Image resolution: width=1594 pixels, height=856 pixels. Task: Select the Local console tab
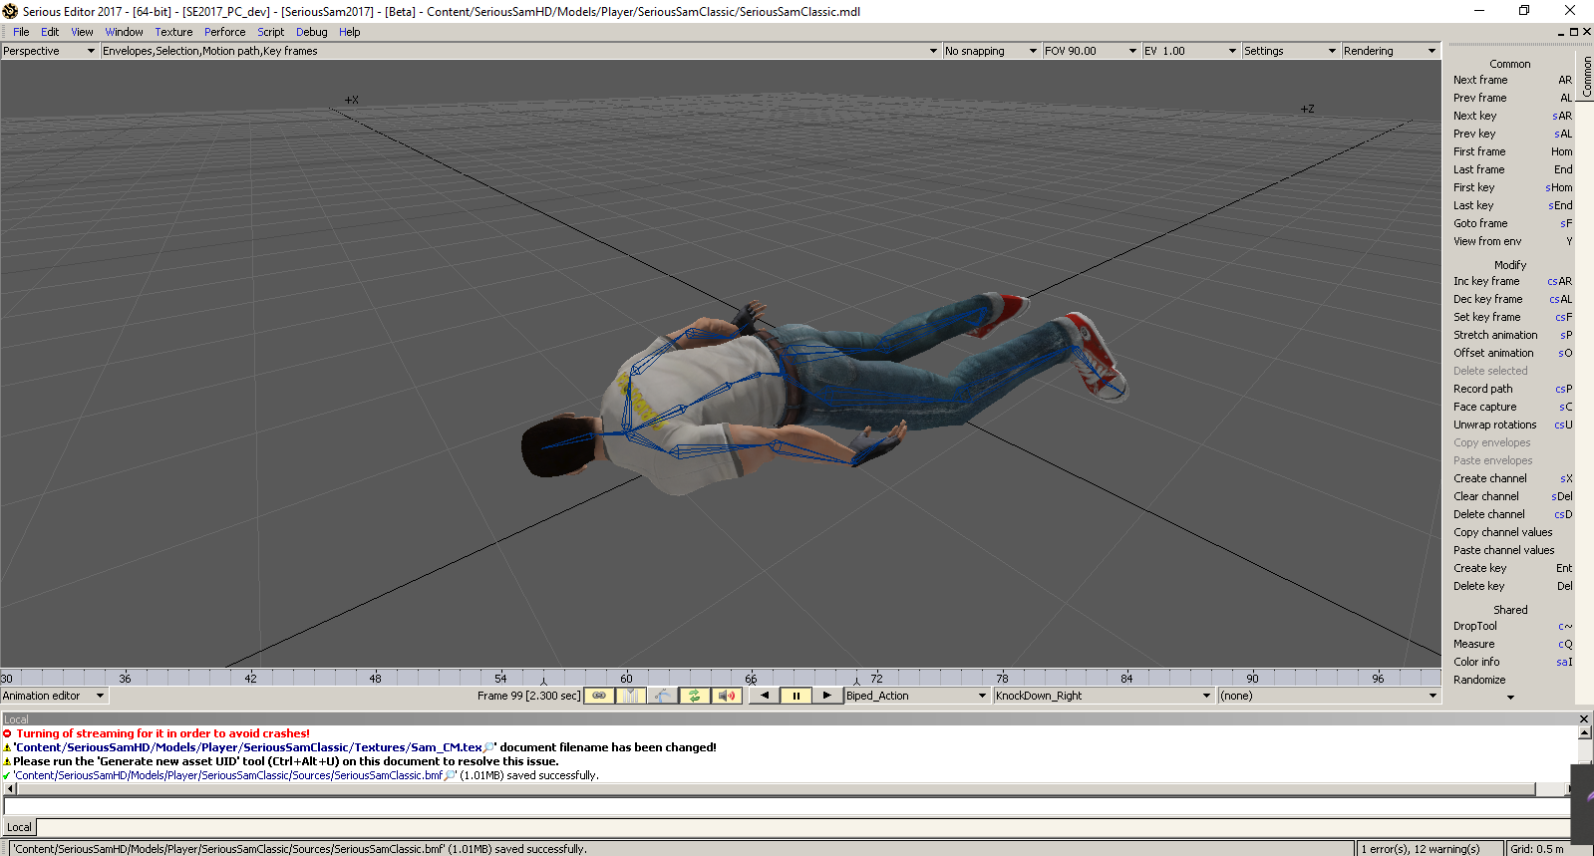[x=19, y=827]
